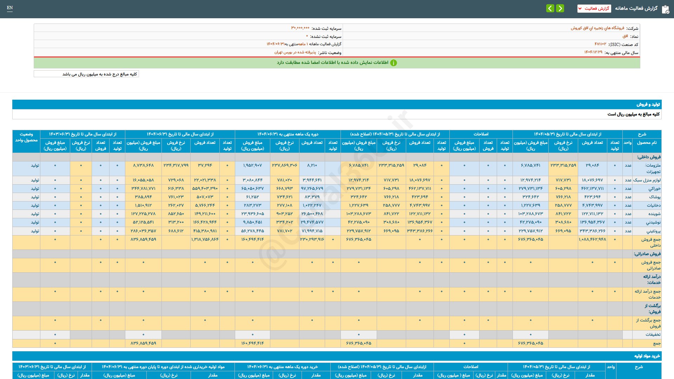
Task: Select the تولید و فروش section header
Action: click(x=648, y=105)
